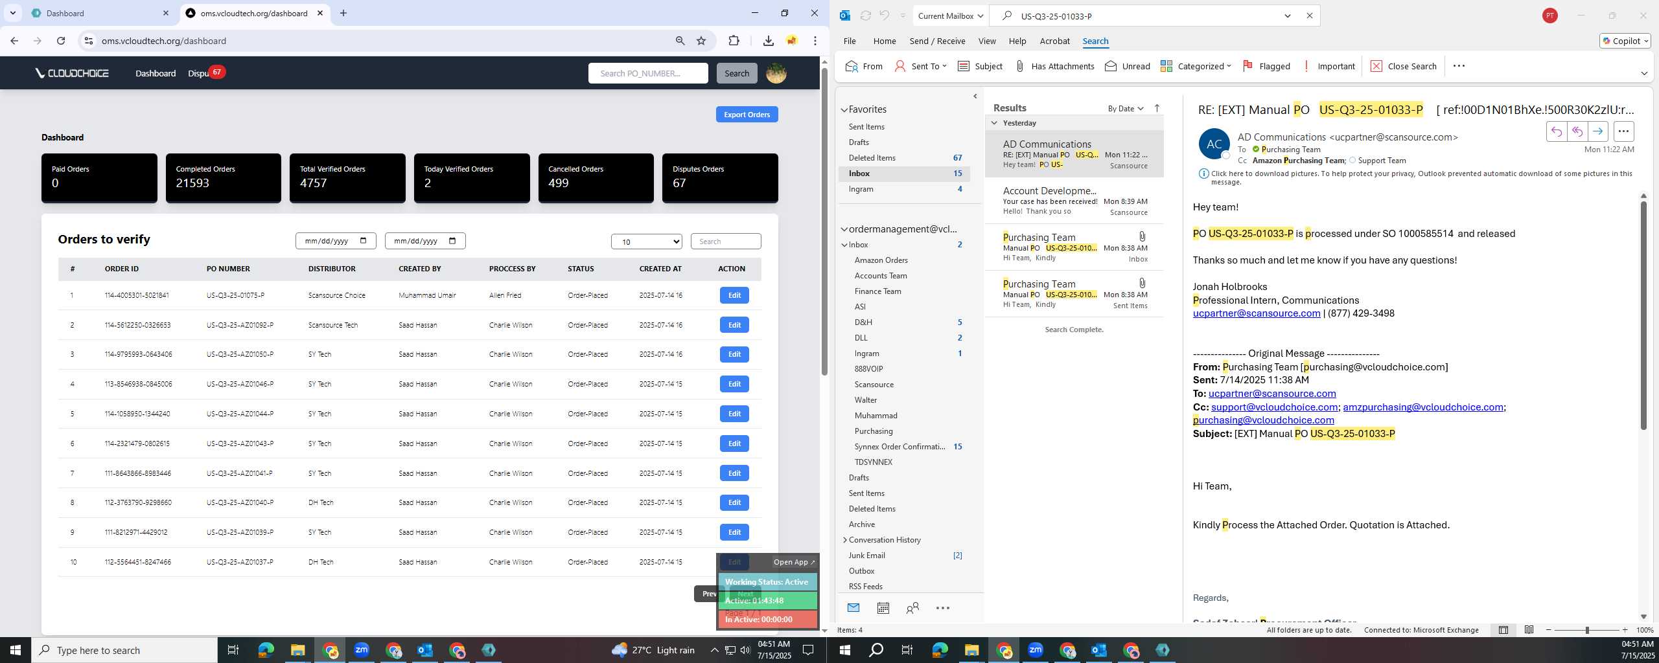Viewport: 1659px width, 663px height.
Task: Click the zoom magnifier icon in address bar
Action: 680,41
